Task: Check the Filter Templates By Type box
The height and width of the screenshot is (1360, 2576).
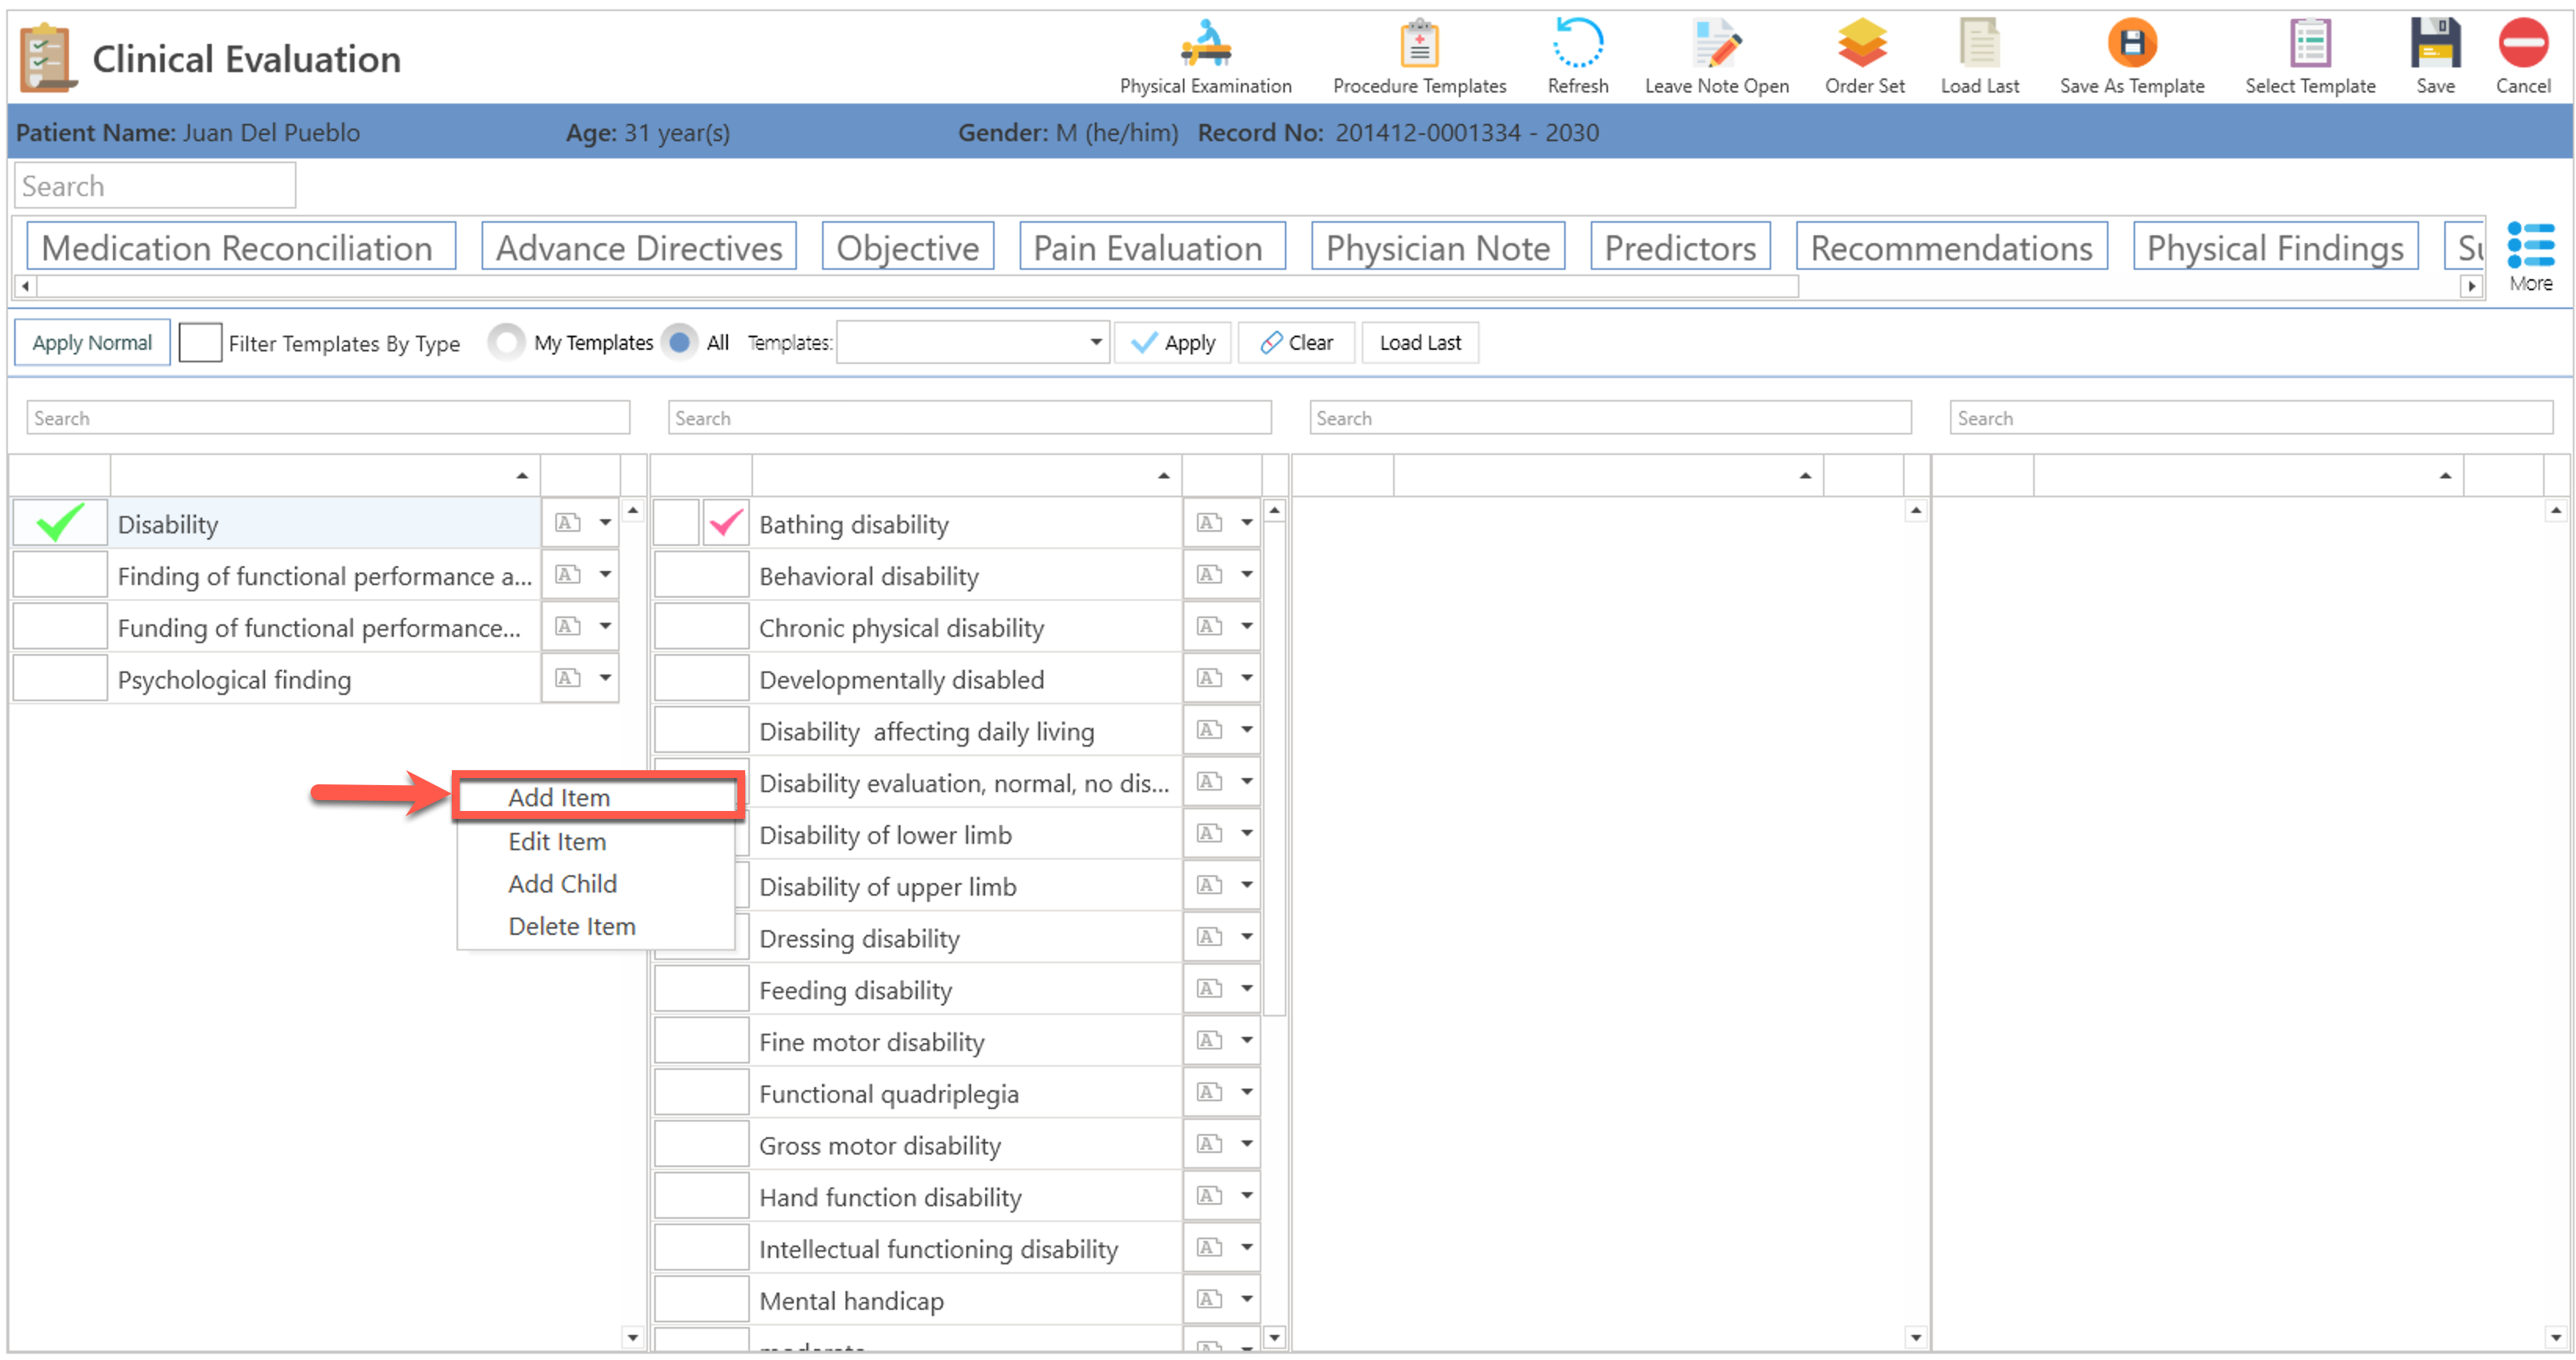Action: point(200,343)
